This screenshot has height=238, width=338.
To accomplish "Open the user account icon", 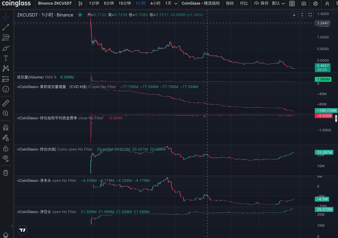I will [327, 3].
